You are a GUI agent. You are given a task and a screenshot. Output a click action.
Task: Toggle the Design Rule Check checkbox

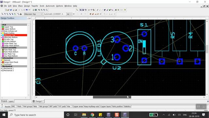coord(1,62)
